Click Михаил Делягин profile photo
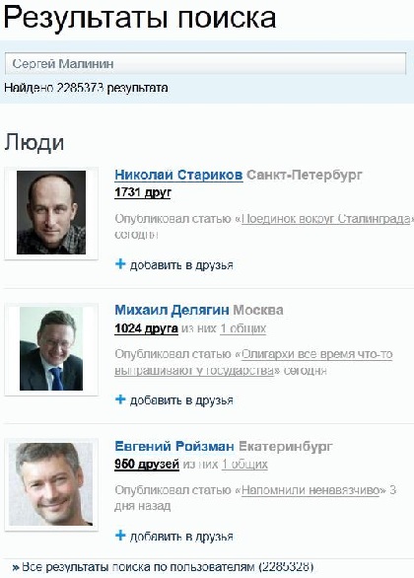Viewport: 414px width, 578px height. pyautogui.click(x=51, y=349)
